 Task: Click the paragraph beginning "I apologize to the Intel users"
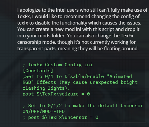[x=82, y=29]
